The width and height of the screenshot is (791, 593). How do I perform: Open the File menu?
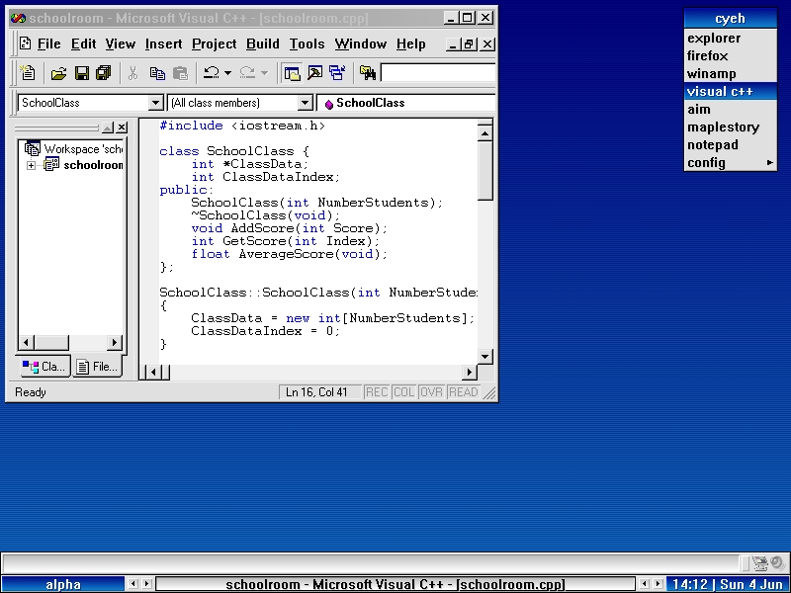(48, 44)
